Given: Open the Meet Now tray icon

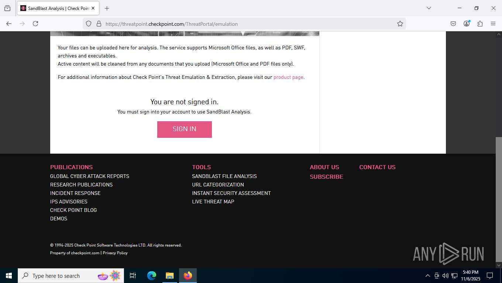Looking at the screenshot, I should pos(437,276).
